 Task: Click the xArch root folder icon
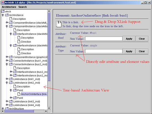click(x=3, y=11)
